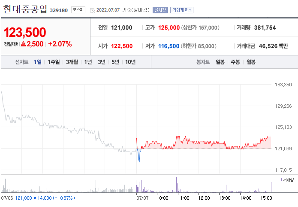Click the 15:00 time axis label
The width and height of the screenshot is (298, 207).
(266, 198)
